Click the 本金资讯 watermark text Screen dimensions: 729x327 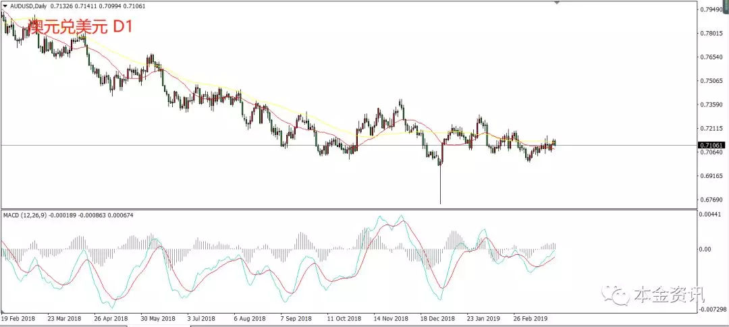tap(669, 295)
